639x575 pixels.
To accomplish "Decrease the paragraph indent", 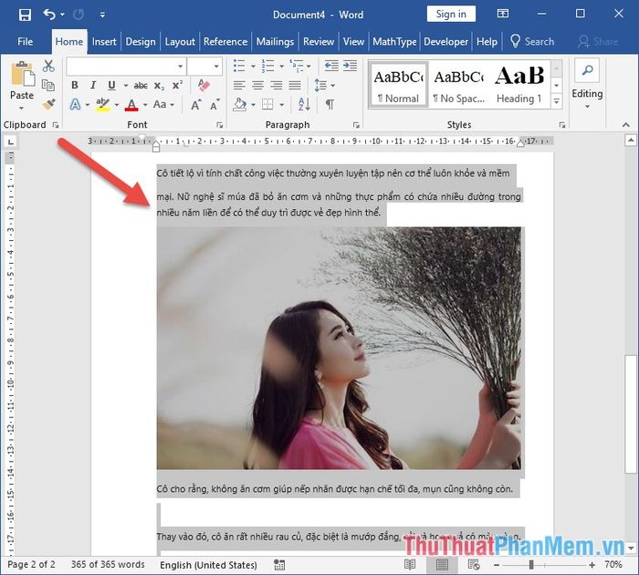I will tap(331, 66).
